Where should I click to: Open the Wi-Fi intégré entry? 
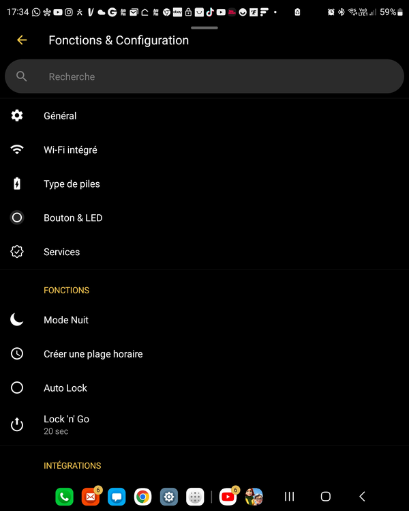[x=204, y=150]
